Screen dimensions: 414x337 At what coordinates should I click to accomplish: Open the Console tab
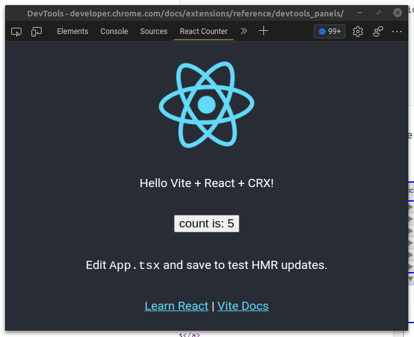pos(114,31)
